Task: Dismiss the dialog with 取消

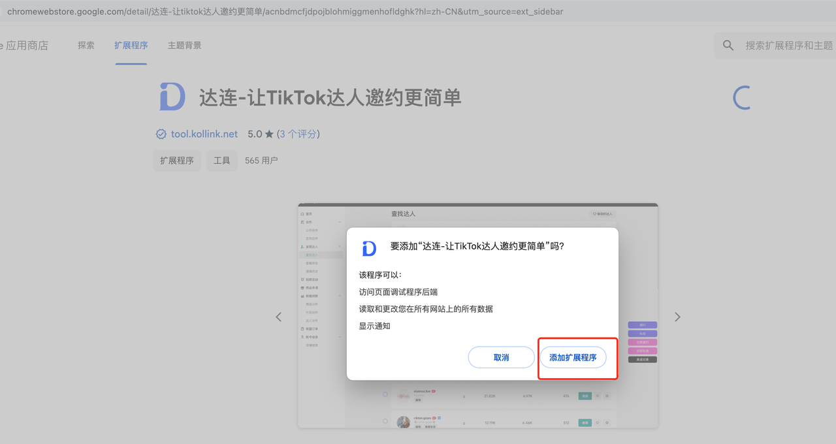Action: pyautogui.click(x=501, y=358)
